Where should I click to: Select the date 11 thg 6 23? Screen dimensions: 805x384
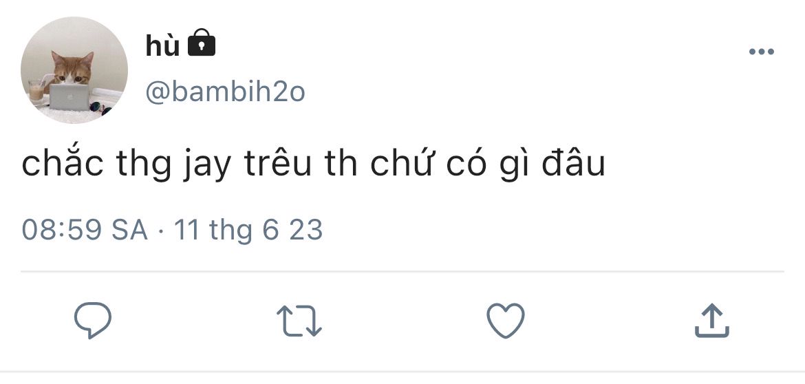pyautogui.click(x=248, y=230)
